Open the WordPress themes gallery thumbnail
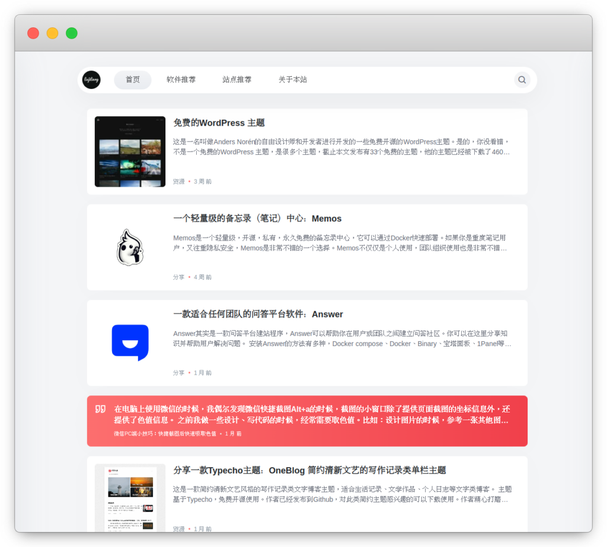Screen dimensions: 607x547 tap(129, 151)
